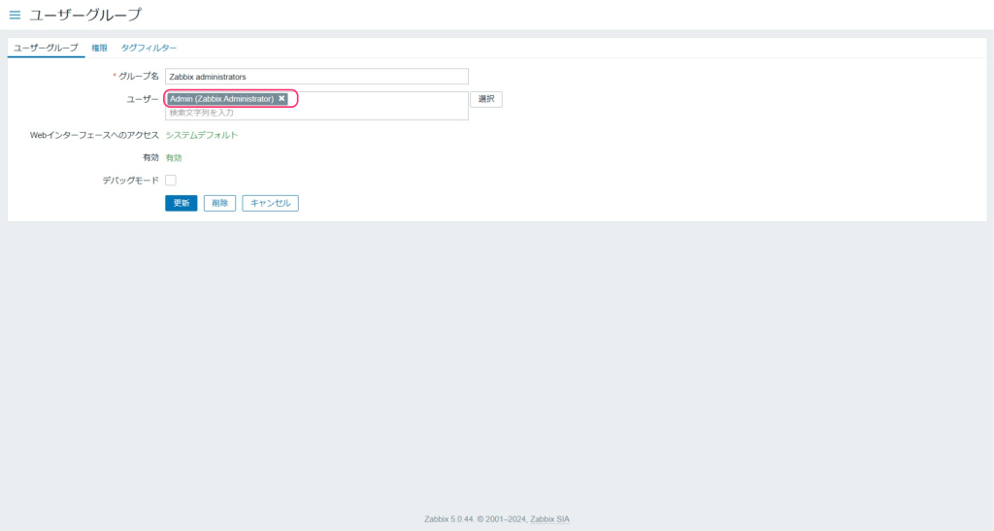Click the 削除 button
994x531 pixels.
(x=219, y=203)
